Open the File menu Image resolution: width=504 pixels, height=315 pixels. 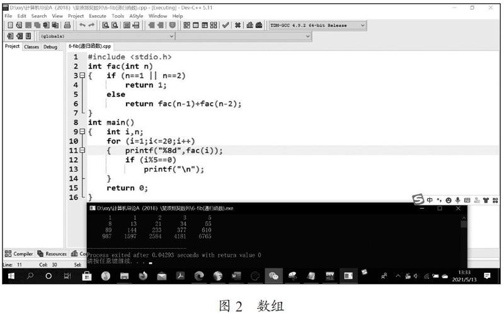click(x=8, y=16)
